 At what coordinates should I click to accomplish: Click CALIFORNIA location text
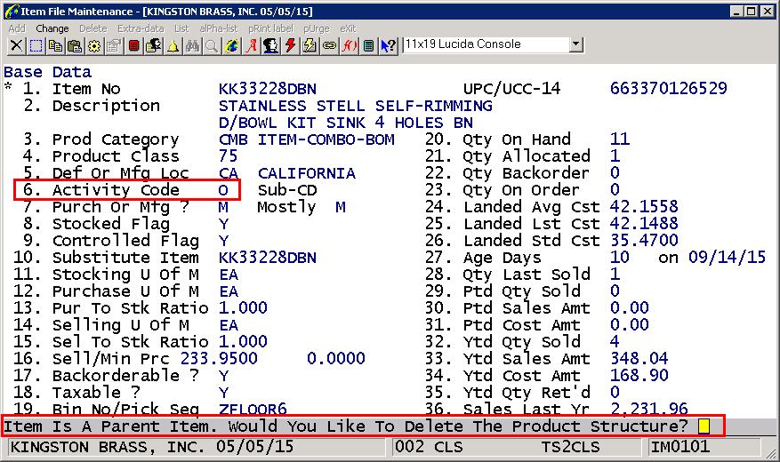[307, 173]
